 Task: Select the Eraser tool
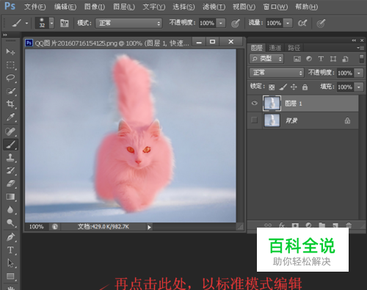(10, 184)
